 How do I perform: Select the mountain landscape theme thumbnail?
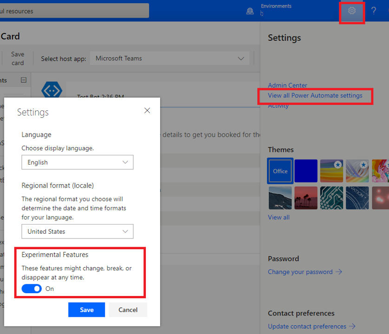pos(280,198)
